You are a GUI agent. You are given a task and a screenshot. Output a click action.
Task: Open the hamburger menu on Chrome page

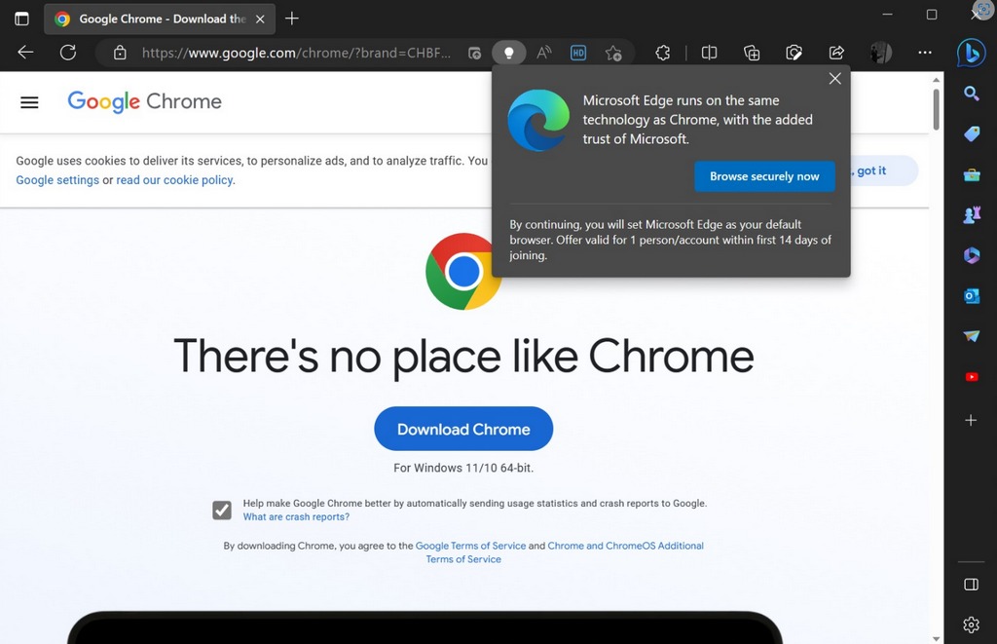pyautogui.click(x=29, y=102)
